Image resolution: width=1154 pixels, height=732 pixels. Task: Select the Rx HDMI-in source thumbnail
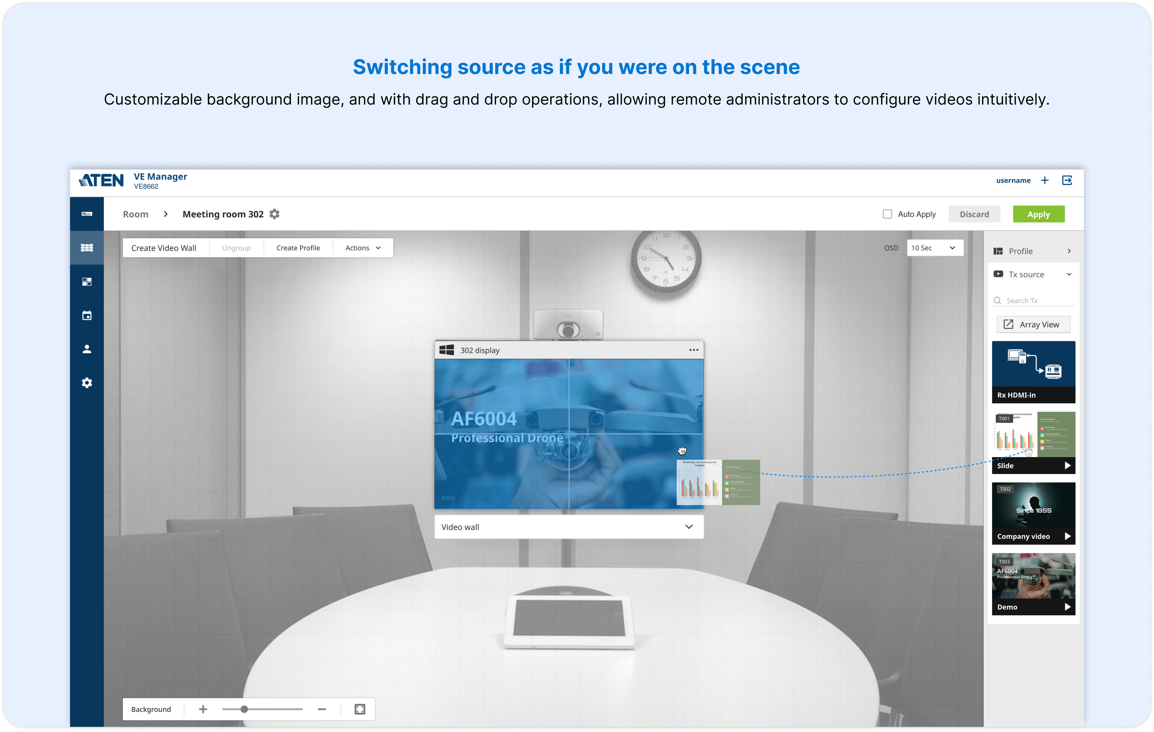tap(1033, 372)
